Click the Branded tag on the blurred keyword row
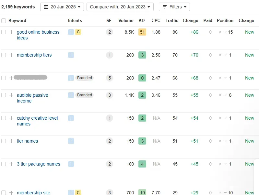Image resolution: width=259 pixels, height=195 pixels. pos(84,78)
